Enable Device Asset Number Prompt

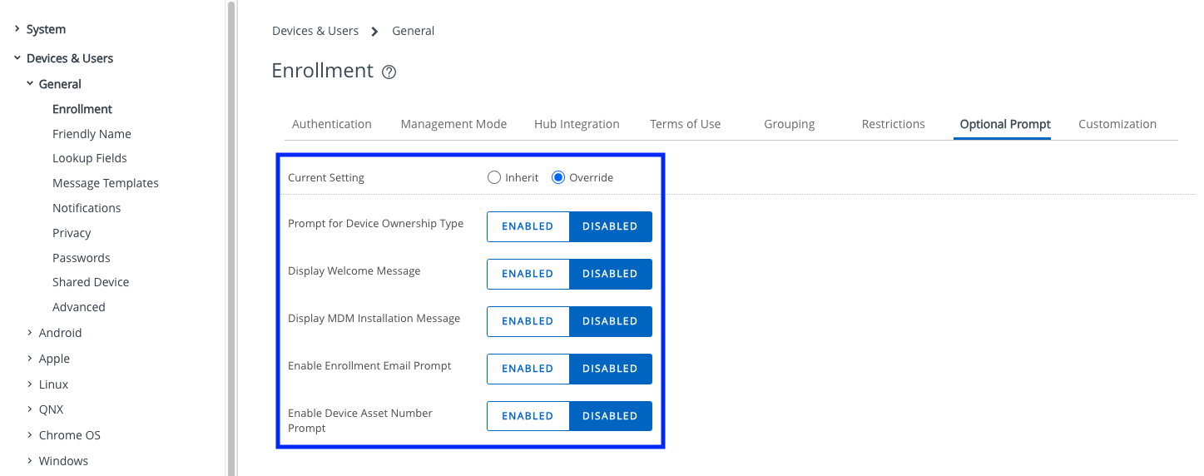pyautogui.click(x=528, y=416)
